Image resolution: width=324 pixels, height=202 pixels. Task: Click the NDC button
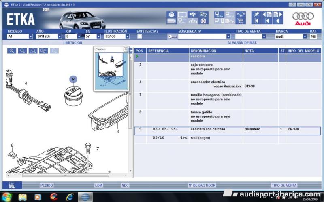click(x=125, y=185)
